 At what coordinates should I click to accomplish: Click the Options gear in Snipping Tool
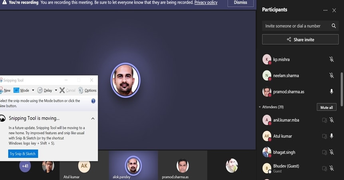87,90
